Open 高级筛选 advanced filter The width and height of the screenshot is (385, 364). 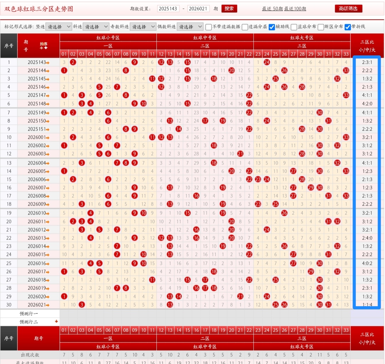[348, 9]
